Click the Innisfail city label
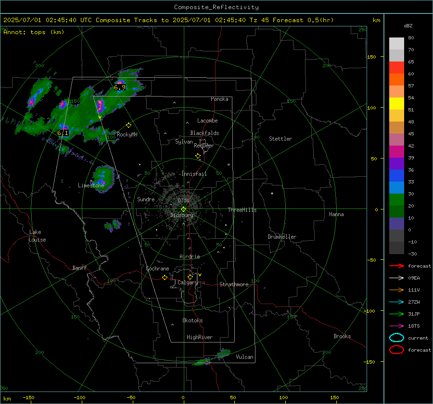Viewport: 433px width, 404px height. coord(194,174)
